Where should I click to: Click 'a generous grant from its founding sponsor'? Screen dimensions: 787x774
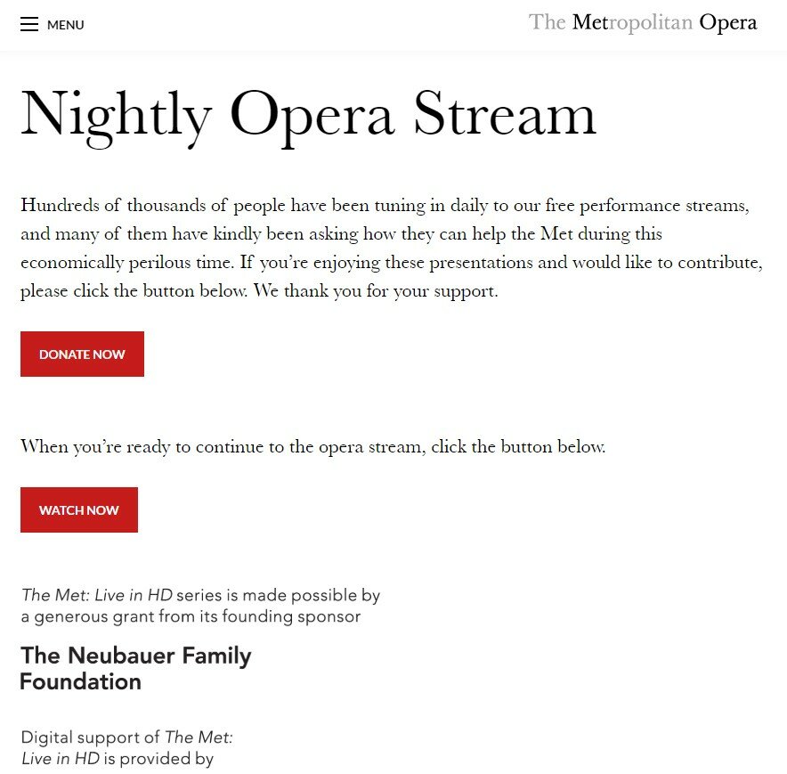coord(191,616)
